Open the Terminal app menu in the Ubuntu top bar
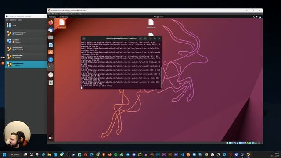 [64, 17]
